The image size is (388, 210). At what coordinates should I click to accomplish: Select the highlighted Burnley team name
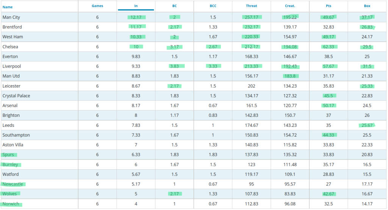point(10,165)
